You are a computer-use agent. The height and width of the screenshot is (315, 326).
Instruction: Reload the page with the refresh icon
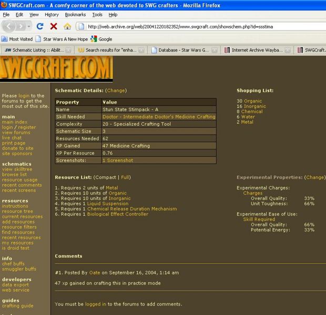click(x=40, y=26)
